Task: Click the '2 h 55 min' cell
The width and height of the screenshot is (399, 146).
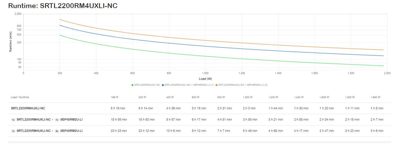Action: [x=301, y=119]
